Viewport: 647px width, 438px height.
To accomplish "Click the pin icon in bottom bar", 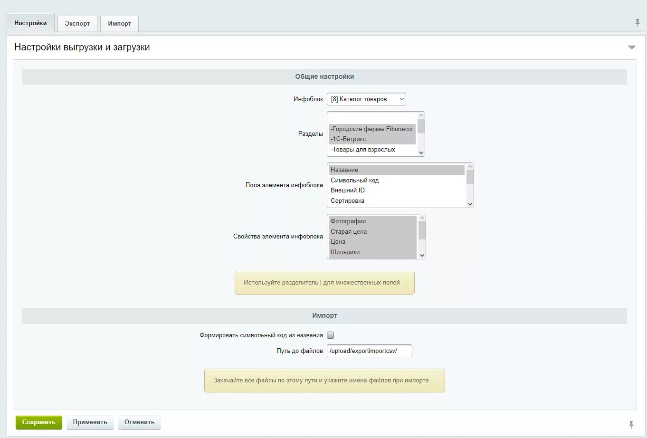I will [631, 424].
